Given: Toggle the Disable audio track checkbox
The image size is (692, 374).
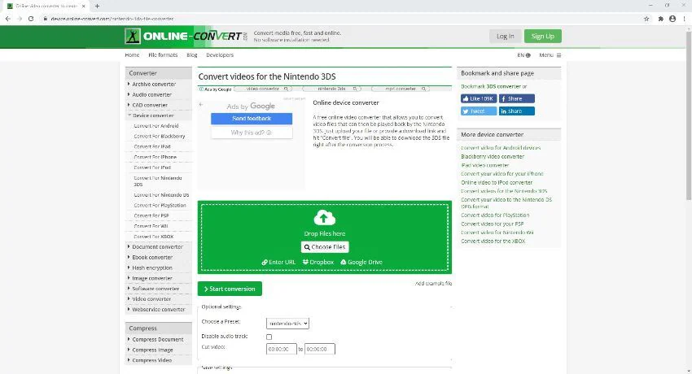Looking at the screenshot, I should [269, 337].
